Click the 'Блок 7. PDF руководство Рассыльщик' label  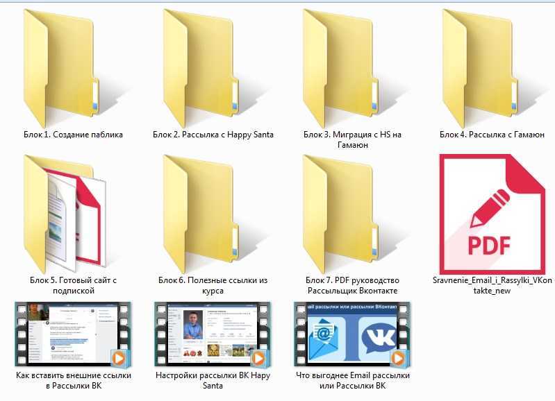point(353,285)
